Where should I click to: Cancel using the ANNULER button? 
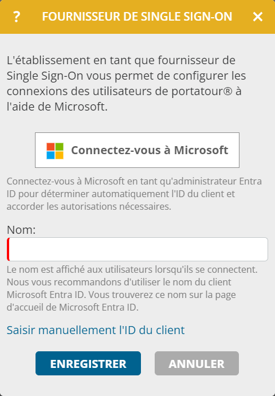pos(197,363)
